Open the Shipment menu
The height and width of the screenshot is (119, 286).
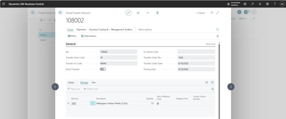pyautogui.click(x=81, y=30)
